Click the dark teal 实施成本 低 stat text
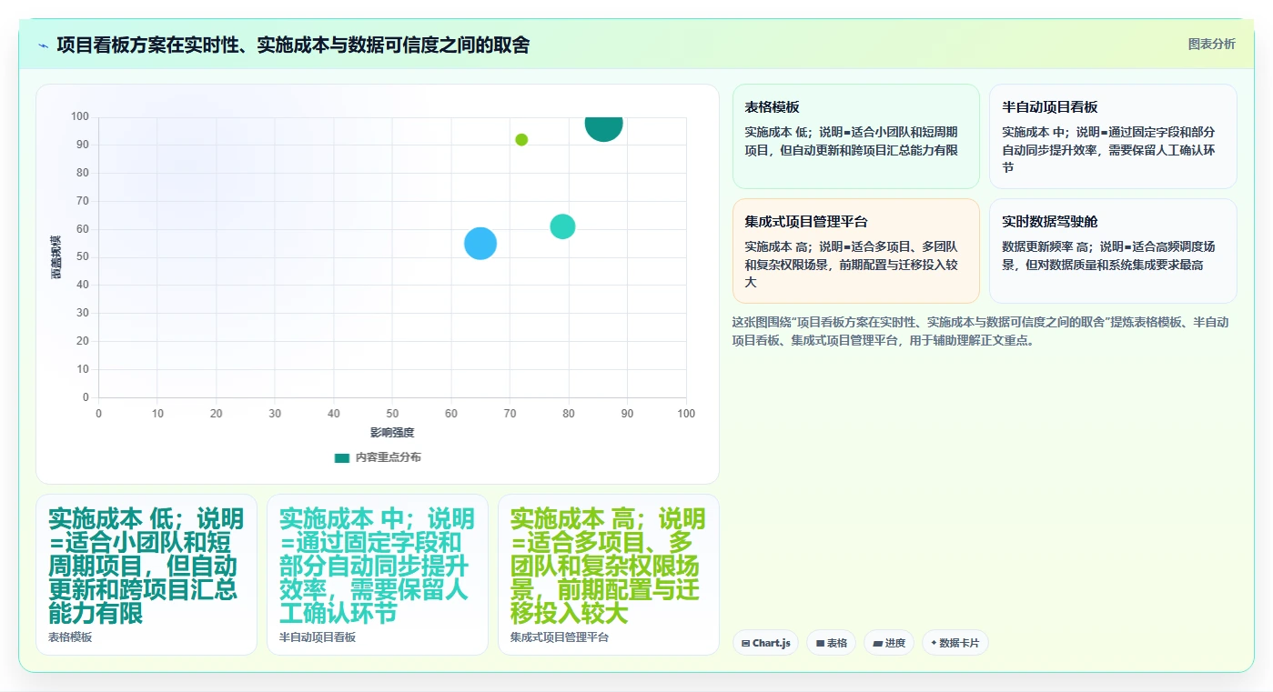The height and width of the screenshot is (692, 1273). pyautogui.click(x=146, y=566)
